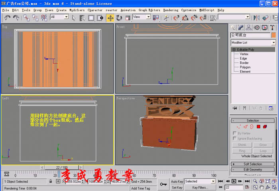Collapse the Editable Poly stack entry
This screenshot has width=279, height=191.
[x=234, y=49]
